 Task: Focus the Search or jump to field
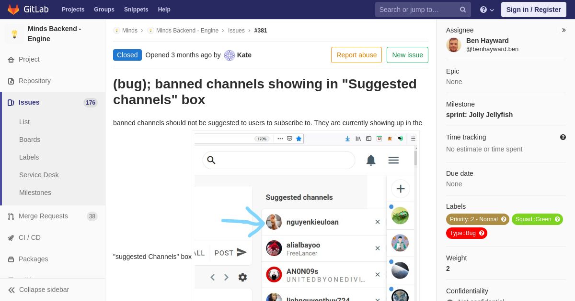click(423, 10)
